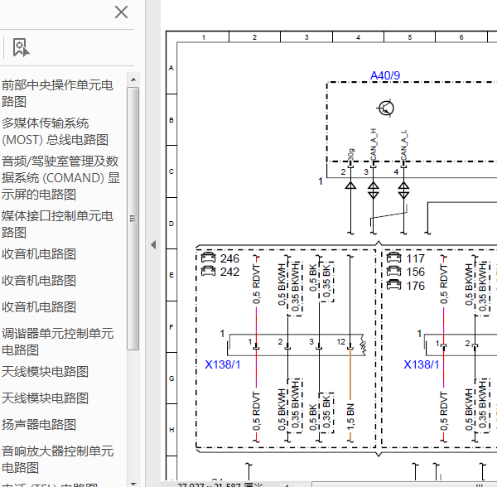Click the bookmark panel scrollbar thumb
497x487 pixels.
[133, 219]
